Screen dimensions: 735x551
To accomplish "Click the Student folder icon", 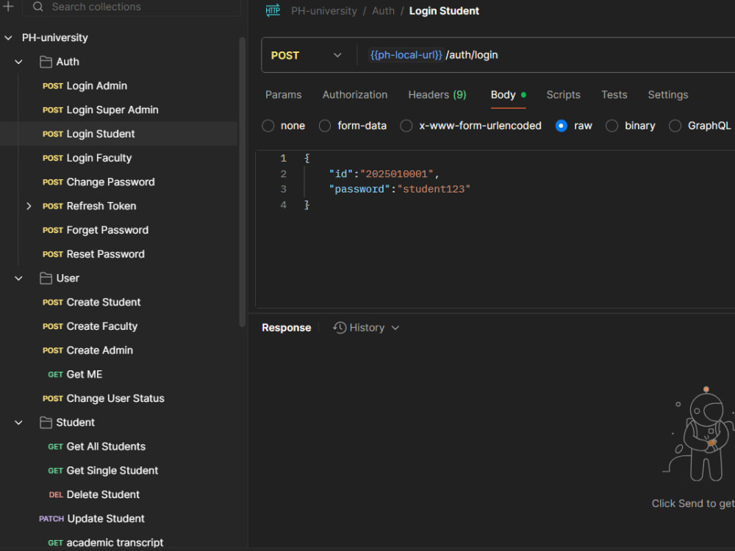I will click(46, 422).
